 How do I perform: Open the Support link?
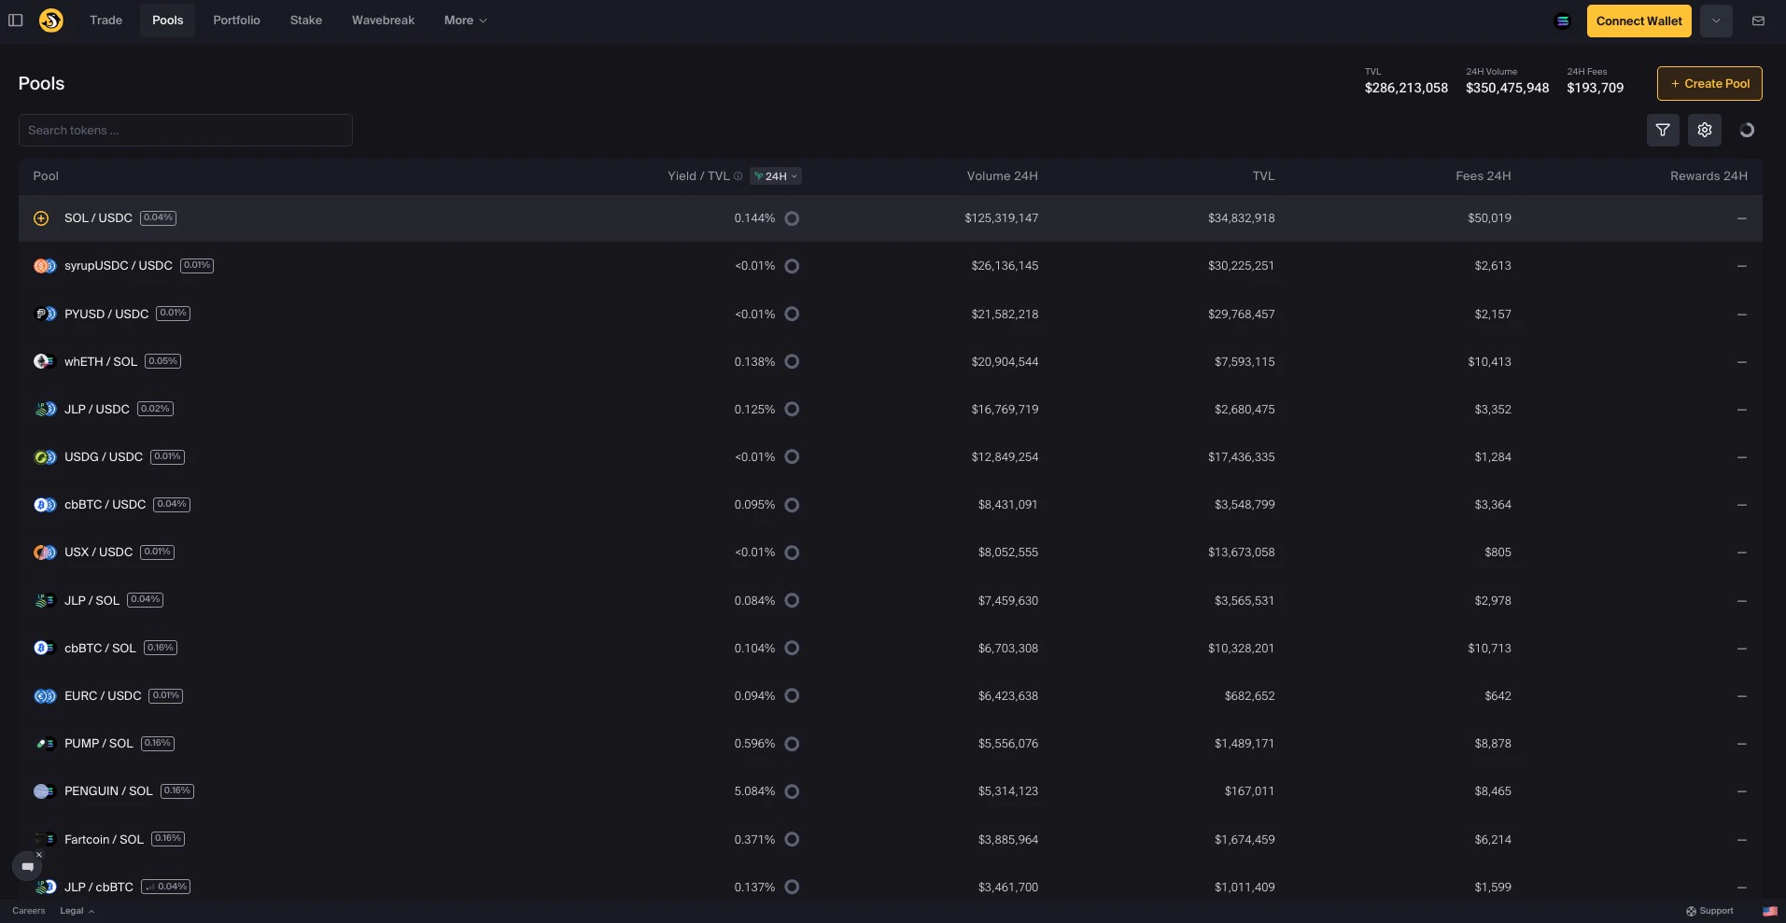pos(1709,911)
